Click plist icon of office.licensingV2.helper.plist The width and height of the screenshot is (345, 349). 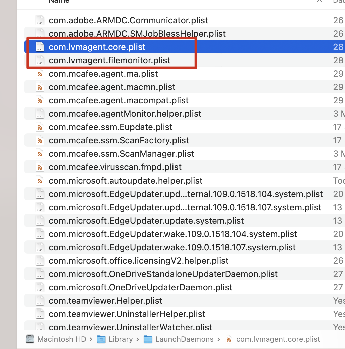pyautogui.click(x=40, y=260)
